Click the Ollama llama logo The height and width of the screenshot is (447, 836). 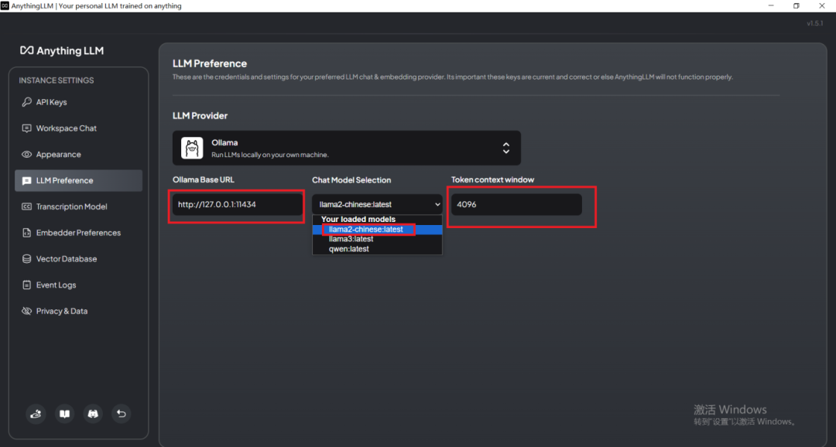(x=192, y=148)
